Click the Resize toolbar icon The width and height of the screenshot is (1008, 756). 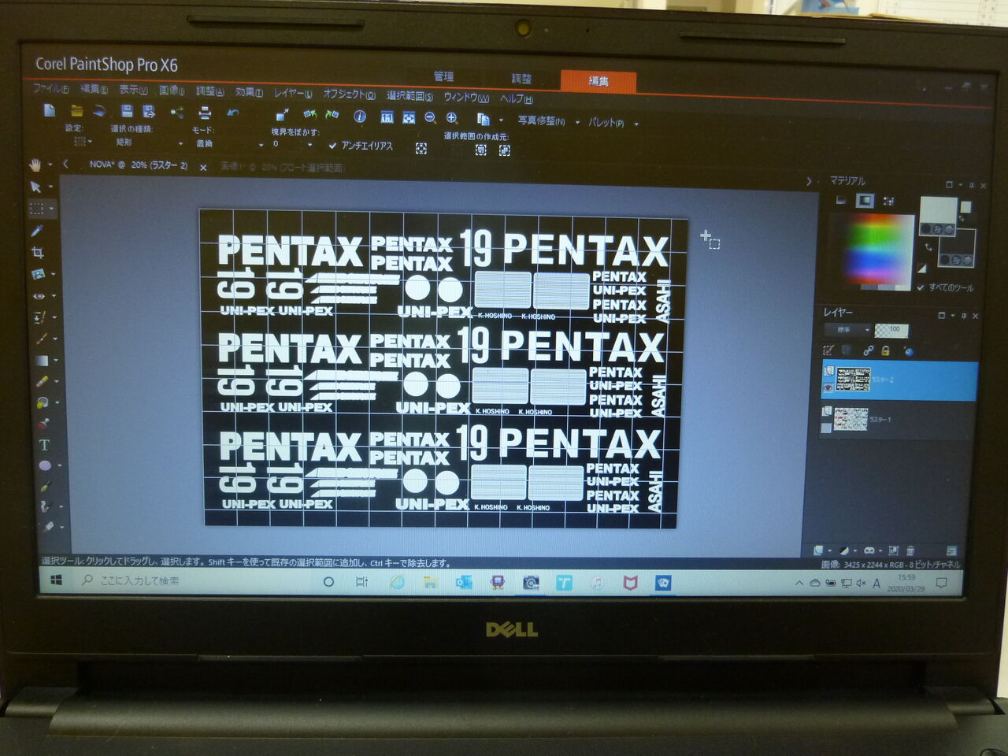283,115
